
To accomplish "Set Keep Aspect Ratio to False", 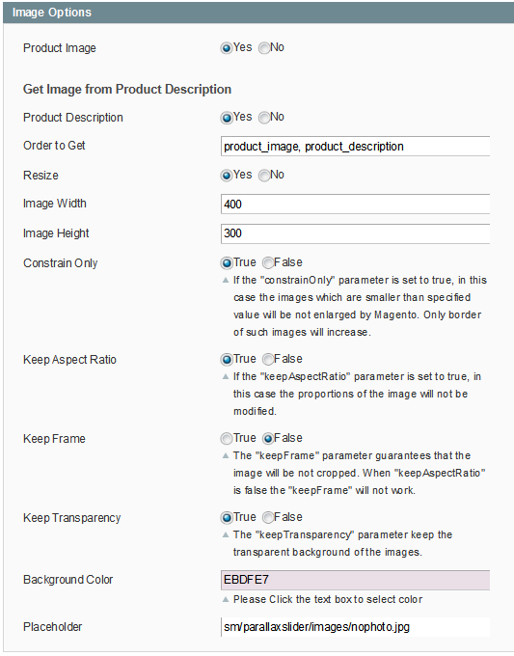I will (x=268, y=360).
